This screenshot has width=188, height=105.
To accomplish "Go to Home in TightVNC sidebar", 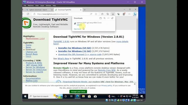I will tap(28, 45).
